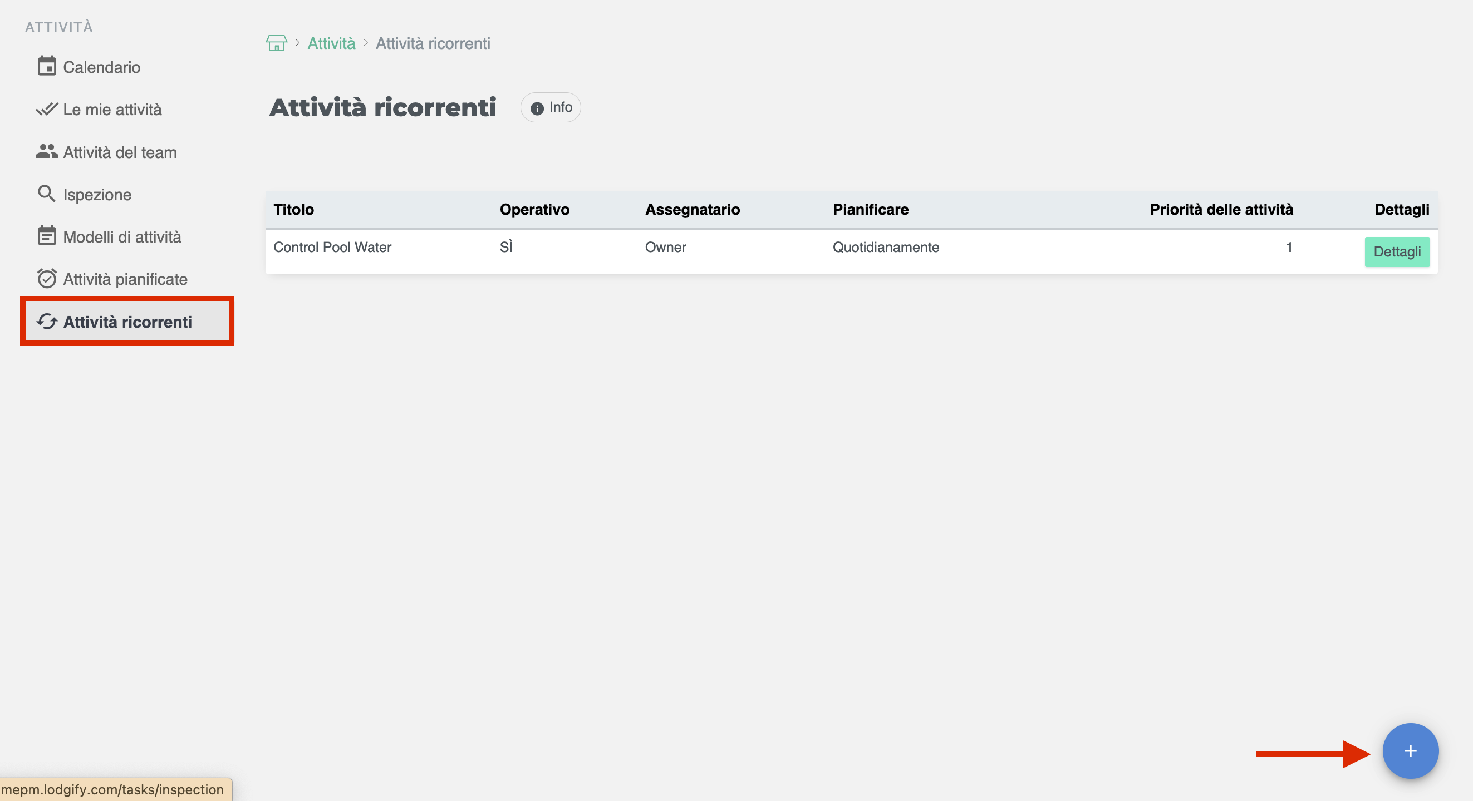Click the recurring arrows Attività ricorrenti icon

point(47,322)
